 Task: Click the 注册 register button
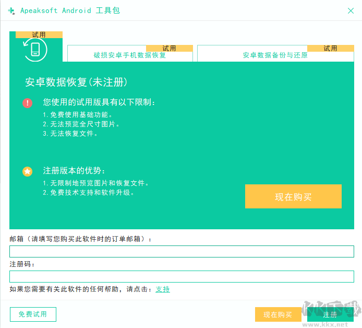[330, 314]
